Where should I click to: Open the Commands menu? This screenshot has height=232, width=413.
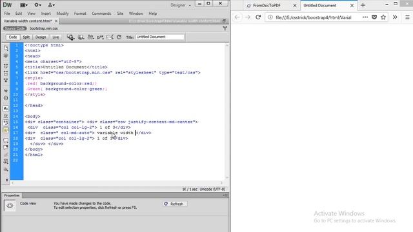(x=101, y=14)
